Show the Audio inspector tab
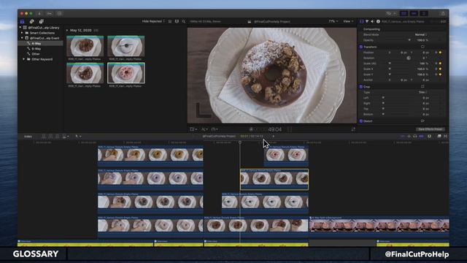This screenshot has height=263, width=467. coord(372,21)
